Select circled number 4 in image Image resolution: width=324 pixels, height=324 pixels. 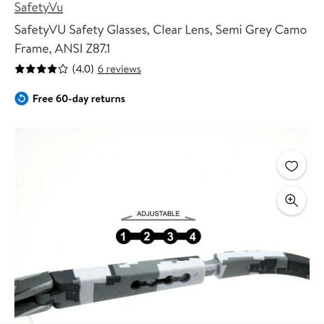point(193,236)
